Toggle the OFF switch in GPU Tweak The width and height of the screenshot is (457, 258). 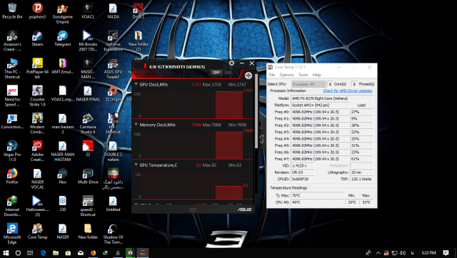click(216, 73)
